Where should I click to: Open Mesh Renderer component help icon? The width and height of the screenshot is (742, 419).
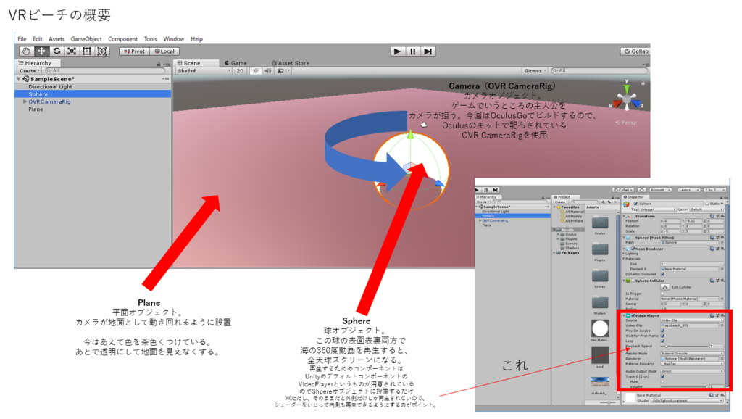tap(712, 249)
